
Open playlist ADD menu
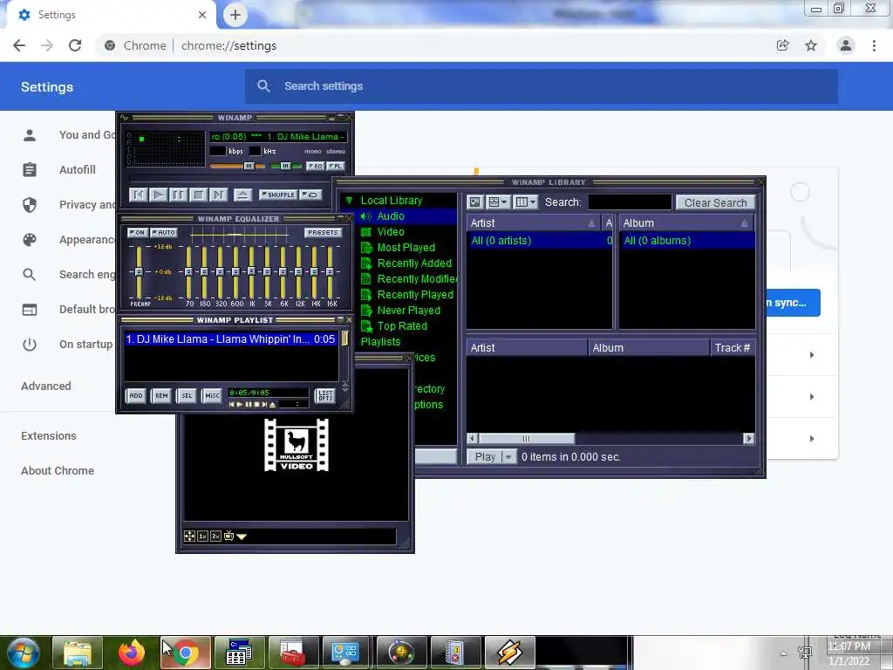click(x=135, y=395)
